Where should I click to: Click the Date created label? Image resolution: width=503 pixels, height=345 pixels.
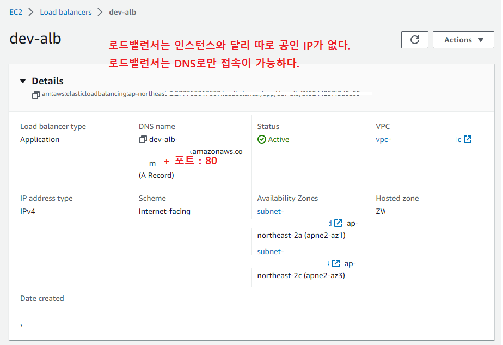[x=42, y=298]
